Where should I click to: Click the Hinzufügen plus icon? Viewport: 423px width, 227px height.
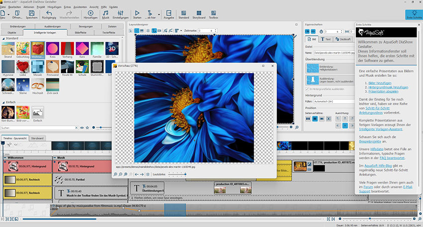pos(91,13)
